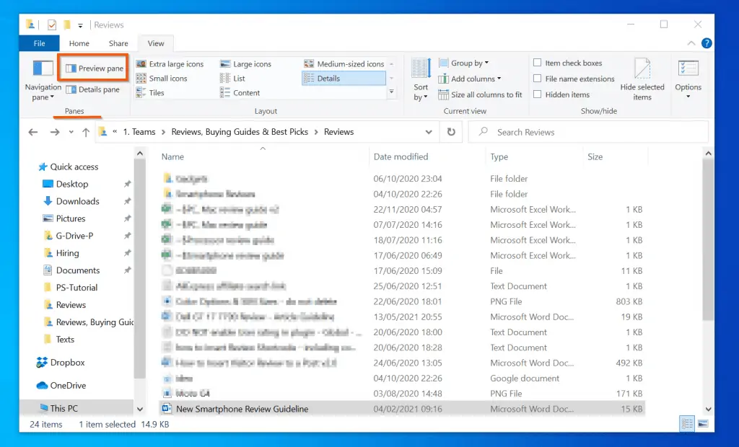Viewport: 739px width, 447px height.
Task: Open the Help icon
Action: (x=707, y=43)
